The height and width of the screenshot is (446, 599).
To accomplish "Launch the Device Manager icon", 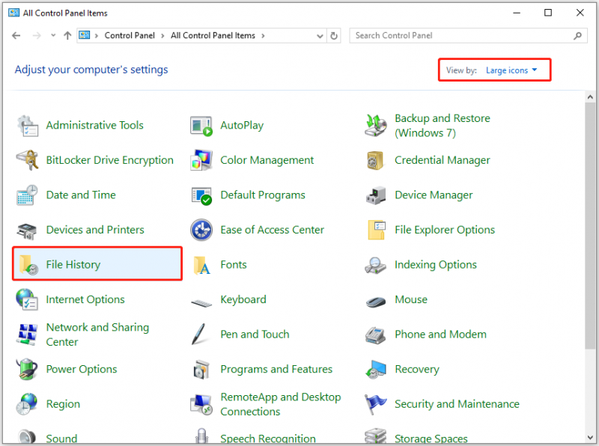I will pos(376,195).
